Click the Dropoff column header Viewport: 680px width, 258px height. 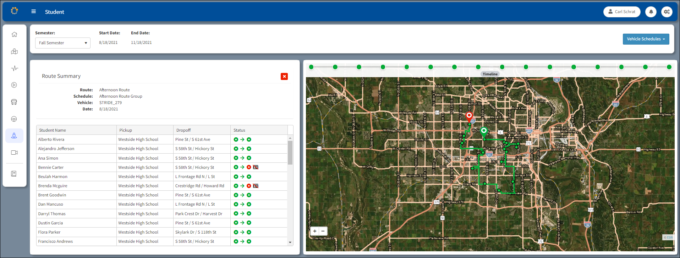coord(183,130)
